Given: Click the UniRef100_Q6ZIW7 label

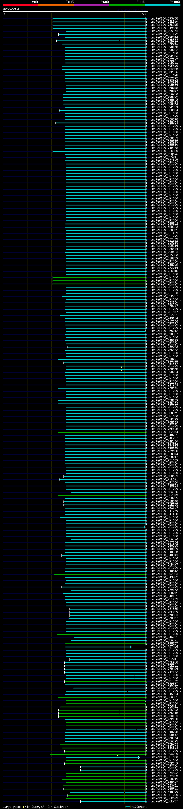Looking at the screenshot, I should 164,60.
